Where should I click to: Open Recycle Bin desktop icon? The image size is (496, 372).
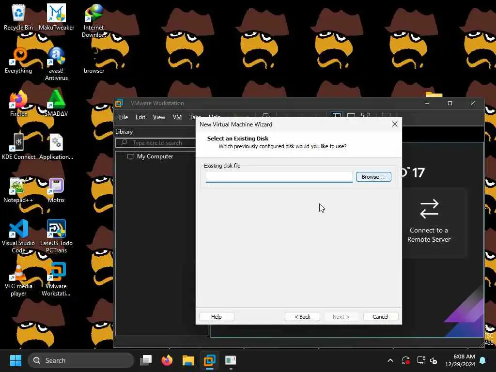click(x=18, y=17)
